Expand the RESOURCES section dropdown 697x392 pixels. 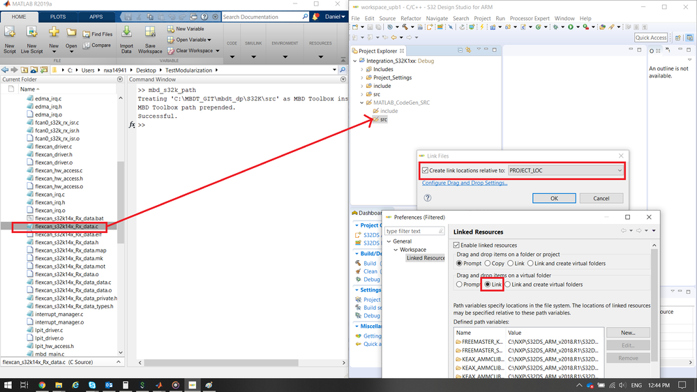point(320,56)
